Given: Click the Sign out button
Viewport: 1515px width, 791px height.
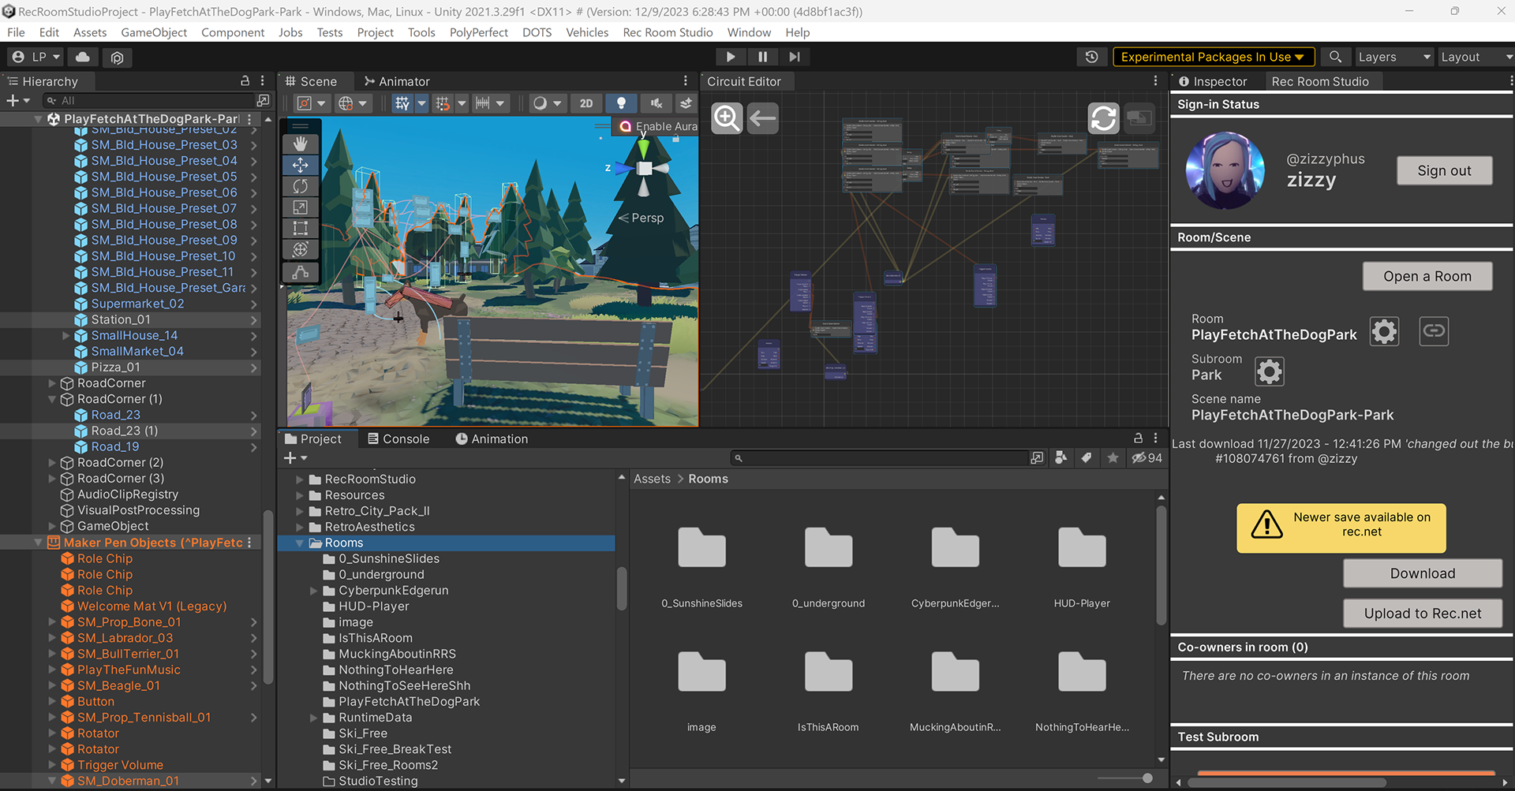Looking at the screenshot, I should 1444,170.
